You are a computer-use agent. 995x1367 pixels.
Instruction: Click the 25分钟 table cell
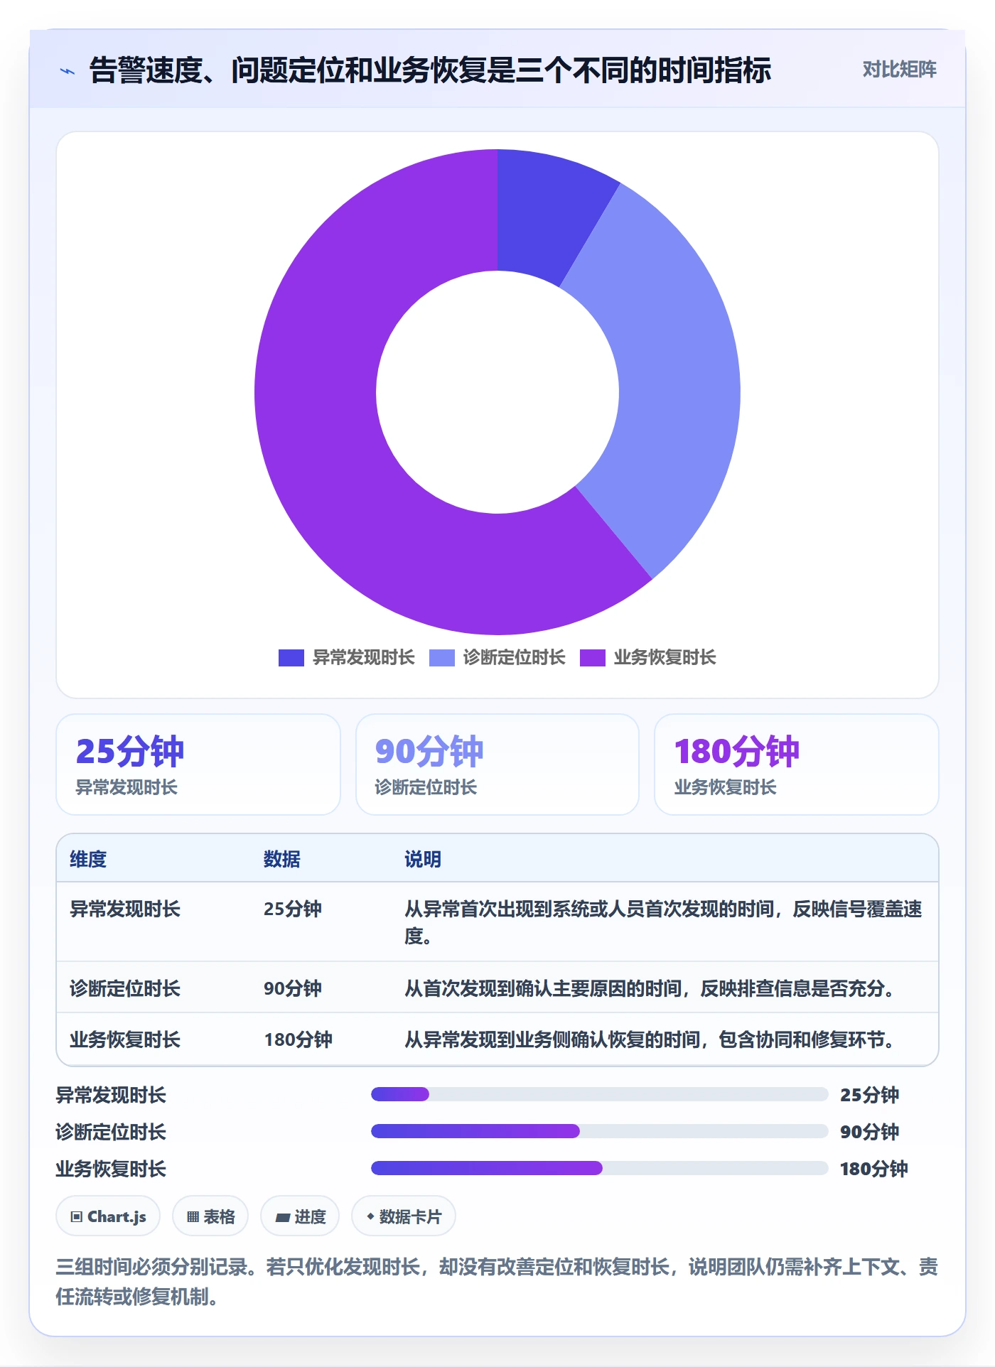(293, 909)
